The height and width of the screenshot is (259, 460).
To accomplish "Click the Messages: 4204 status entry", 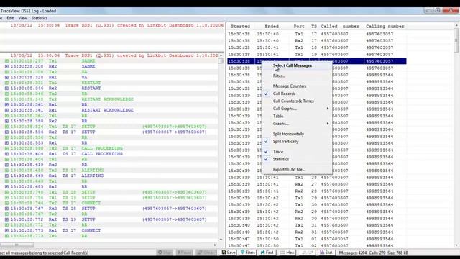I will coord(353,253).
